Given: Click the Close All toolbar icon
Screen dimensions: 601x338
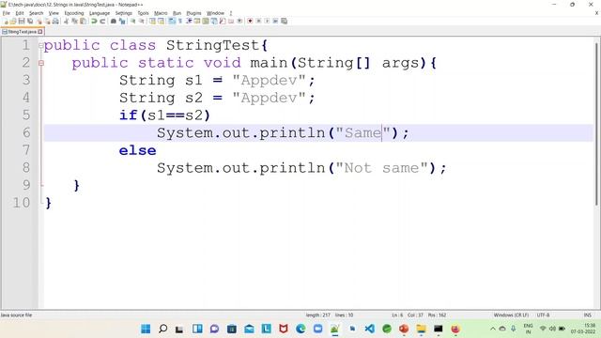Looking at the screenshot, I should pos(47,21).
